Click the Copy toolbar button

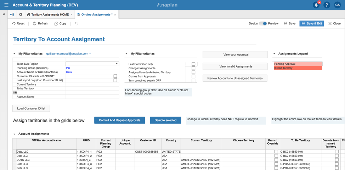(60, 23)
